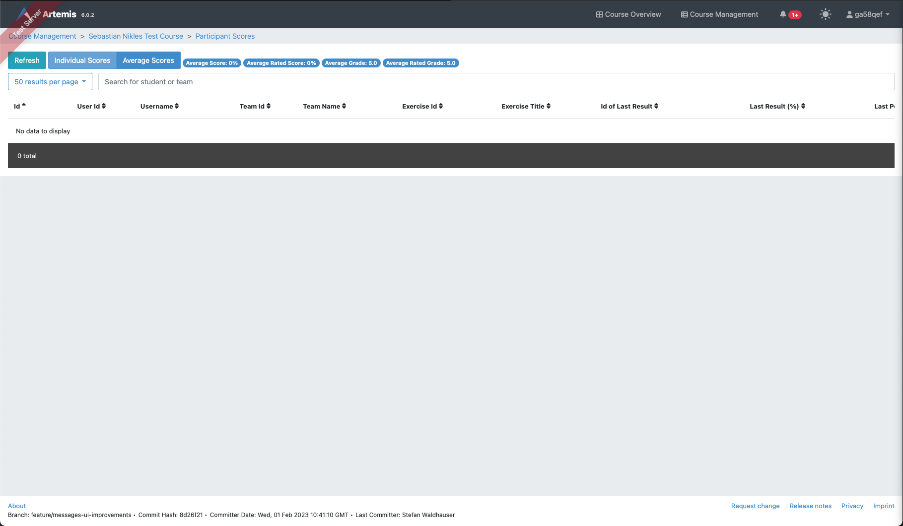
Task: Click the sort icon on the Id column
Action: [x=24, y=105]
